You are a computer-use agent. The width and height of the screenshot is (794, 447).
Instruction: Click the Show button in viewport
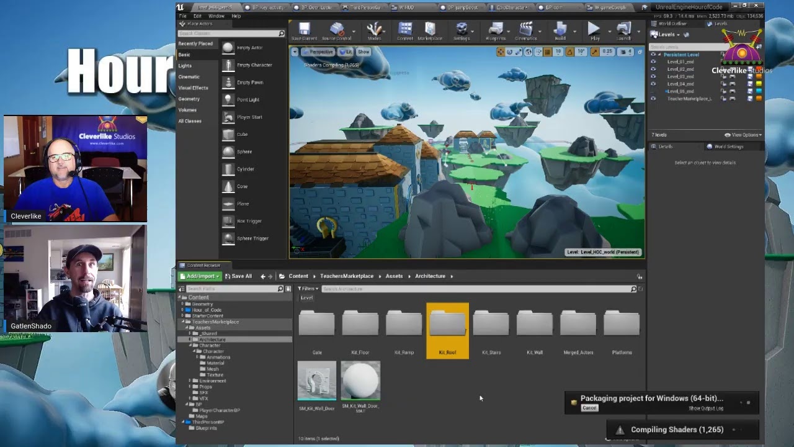click(364, 52)
